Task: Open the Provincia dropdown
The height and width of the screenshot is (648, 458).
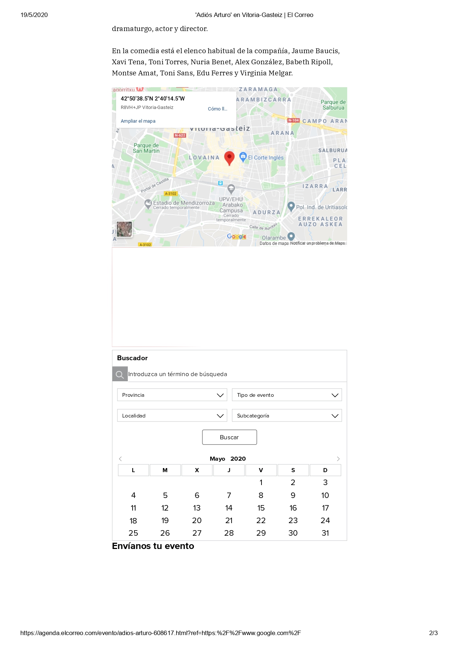Action: 172,395
